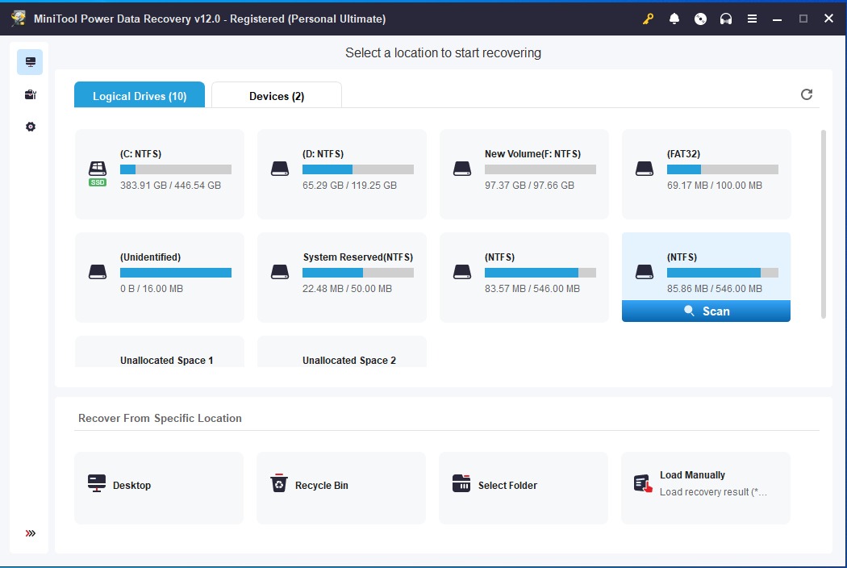This screenshot has height=568, width=847.
Task: Select This PC sidebar icon
Action: coord(31,62)
